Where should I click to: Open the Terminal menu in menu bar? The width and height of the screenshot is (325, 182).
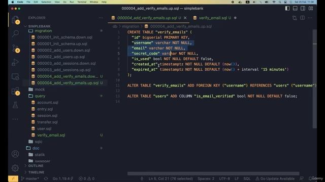point(82,2)
